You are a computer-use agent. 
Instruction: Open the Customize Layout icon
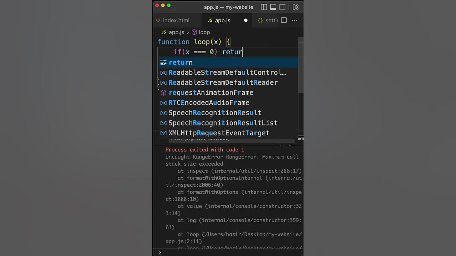tap(296, 7)
